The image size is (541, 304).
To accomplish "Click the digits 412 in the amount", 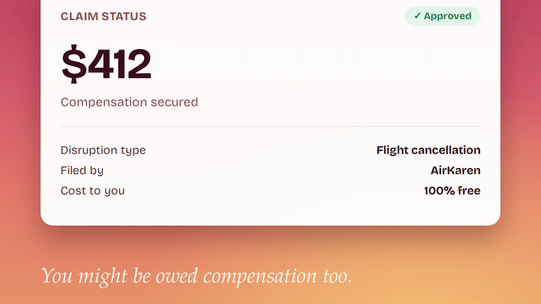I will click(x=120, y=64).
